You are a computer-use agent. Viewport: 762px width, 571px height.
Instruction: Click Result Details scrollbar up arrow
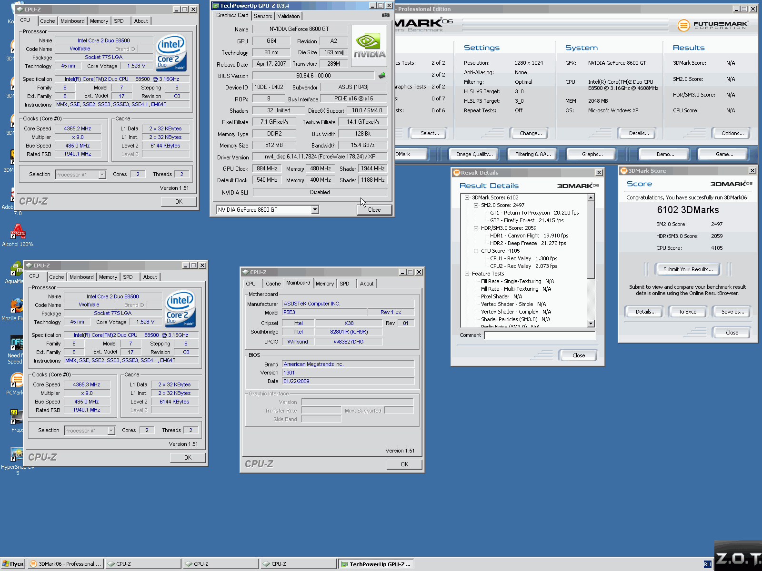point(591,197)
